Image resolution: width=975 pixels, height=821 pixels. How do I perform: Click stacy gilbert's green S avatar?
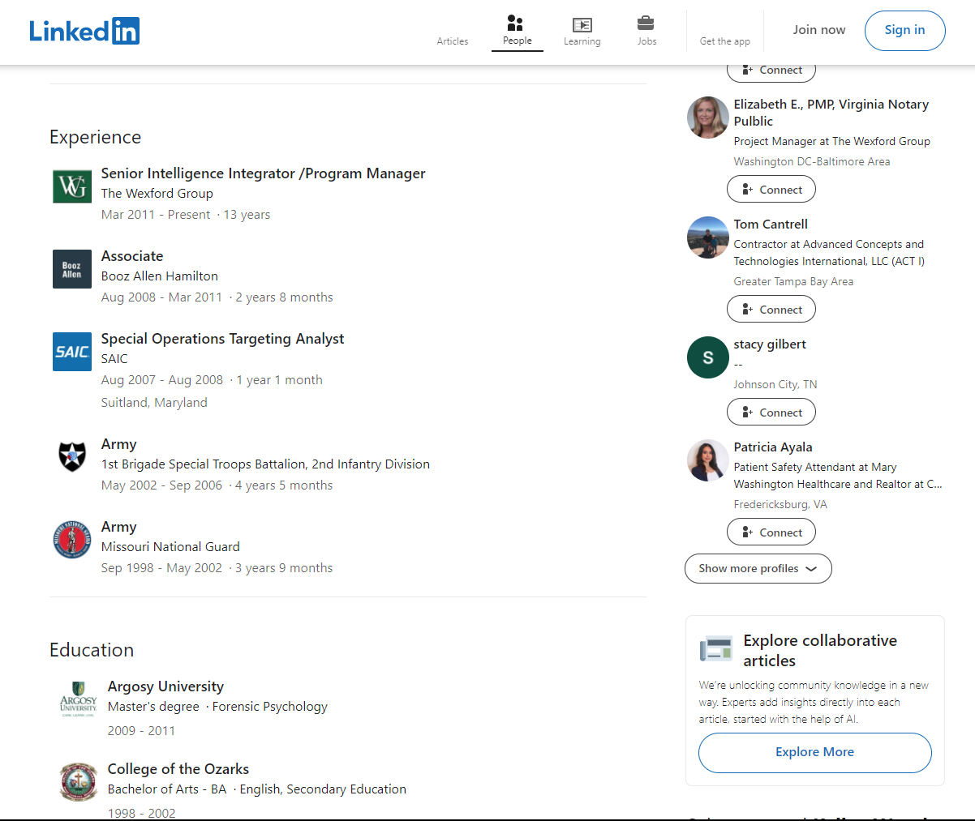pyautogui.click(x=707, y=357)
